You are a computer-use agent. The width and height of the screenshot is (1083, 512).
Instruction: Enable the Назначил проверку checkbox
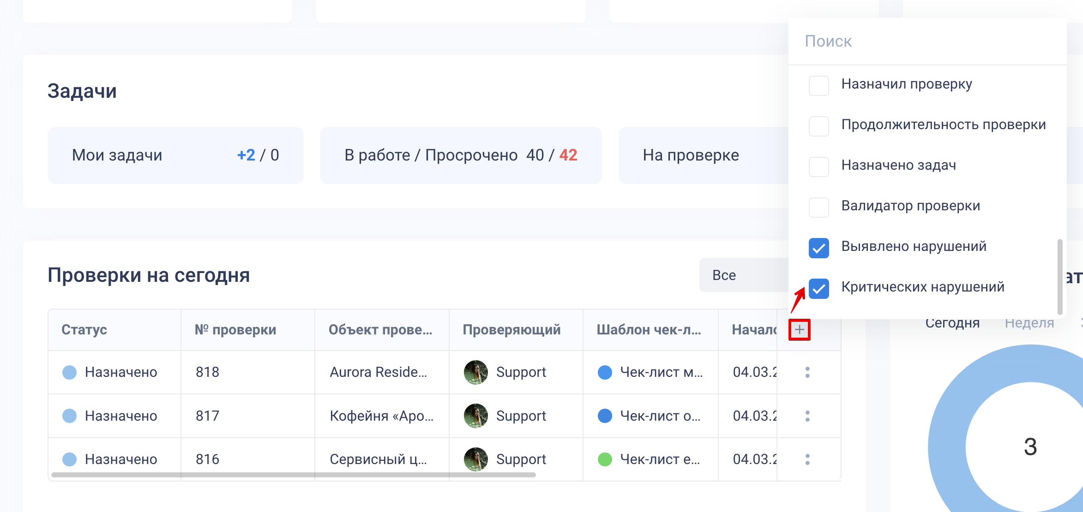pos(819,85)
